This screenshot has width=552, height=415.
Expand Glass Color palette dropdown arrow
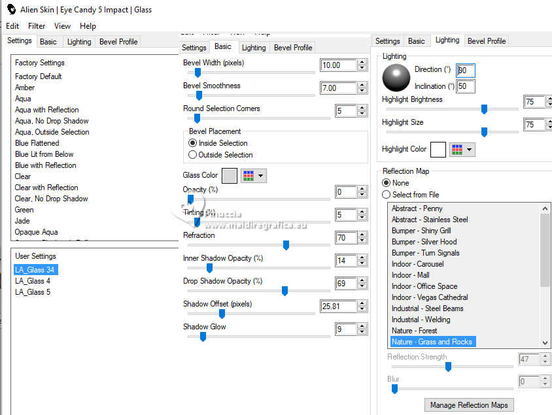(x=260, y=176)
